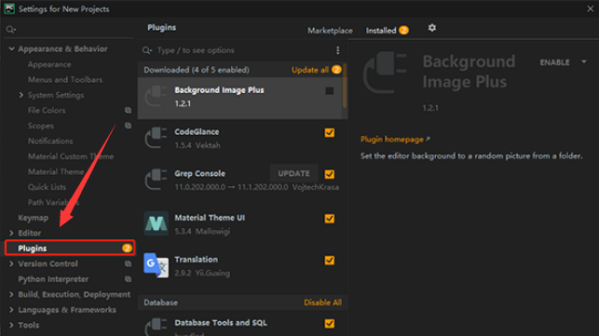This screenshot has height=336, width=599.
Task: Click the Installed tab update badge
Action: point(403,30)
